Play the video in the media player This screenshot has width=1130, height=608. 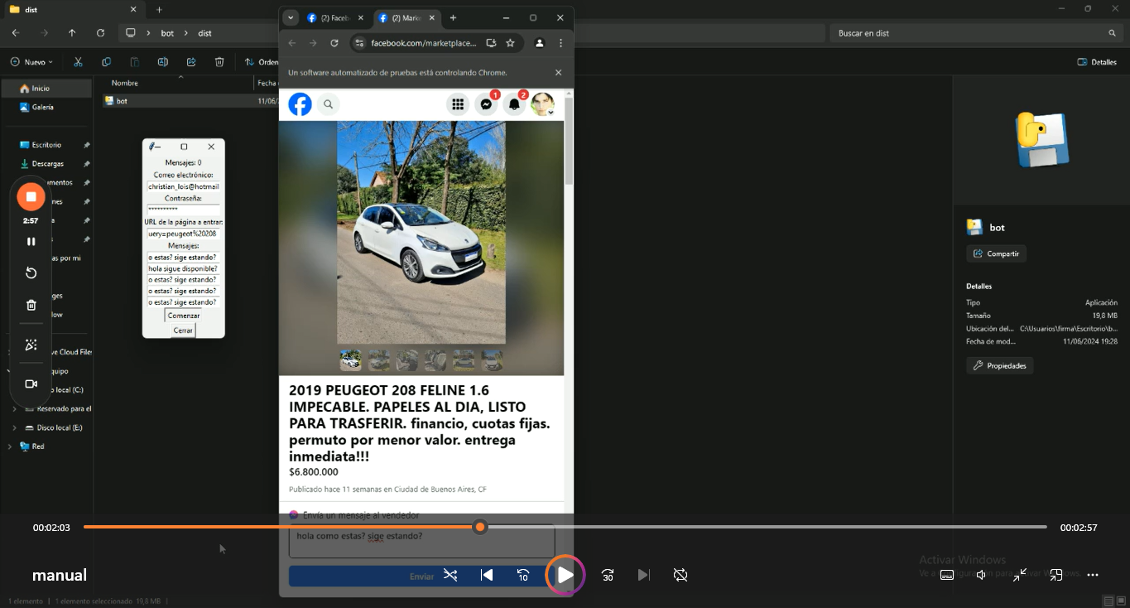click(x=565, y=575)
